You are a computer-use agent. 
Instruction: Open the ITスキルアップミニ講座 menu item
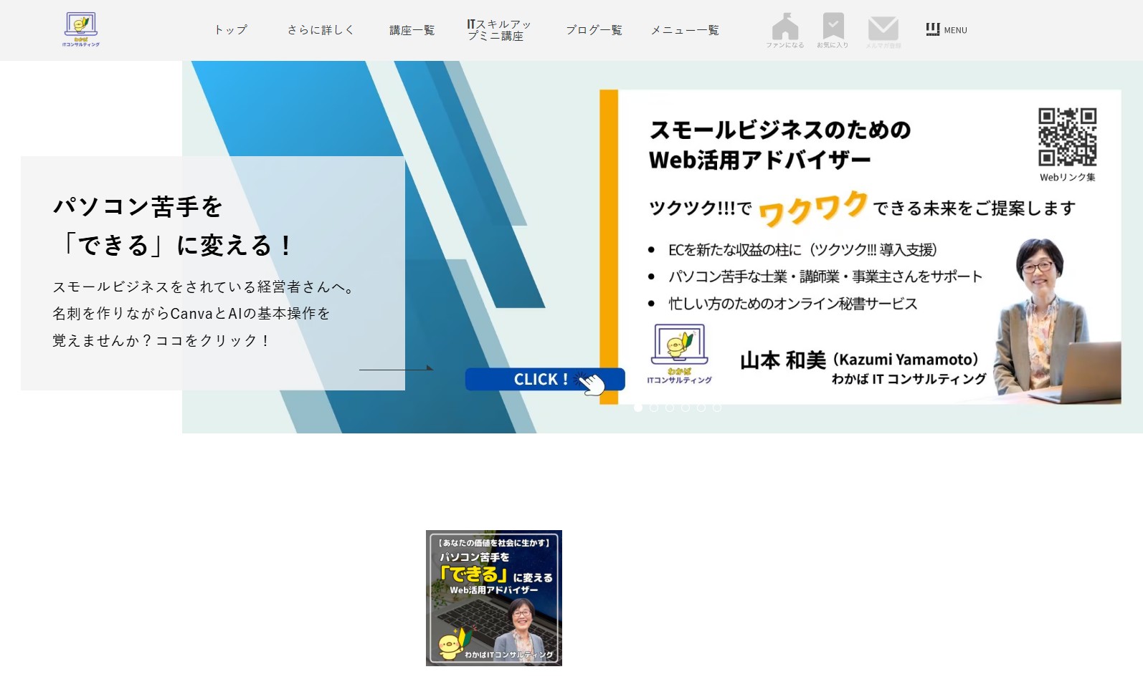pos(499,30)
